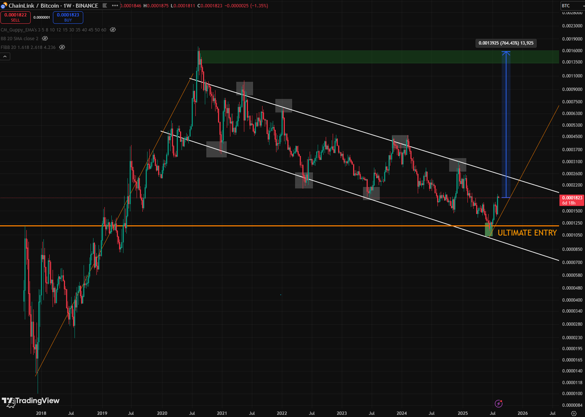Toggle visibility of BB 20 SMA indicator
Image resolution: width=585 pixels, height=417 pixels.
point(45,39)
